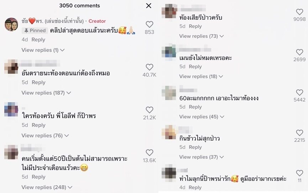Like the comment with 11 likes
This screenshot has width=308, height=193.
click(x=299, y=173)
